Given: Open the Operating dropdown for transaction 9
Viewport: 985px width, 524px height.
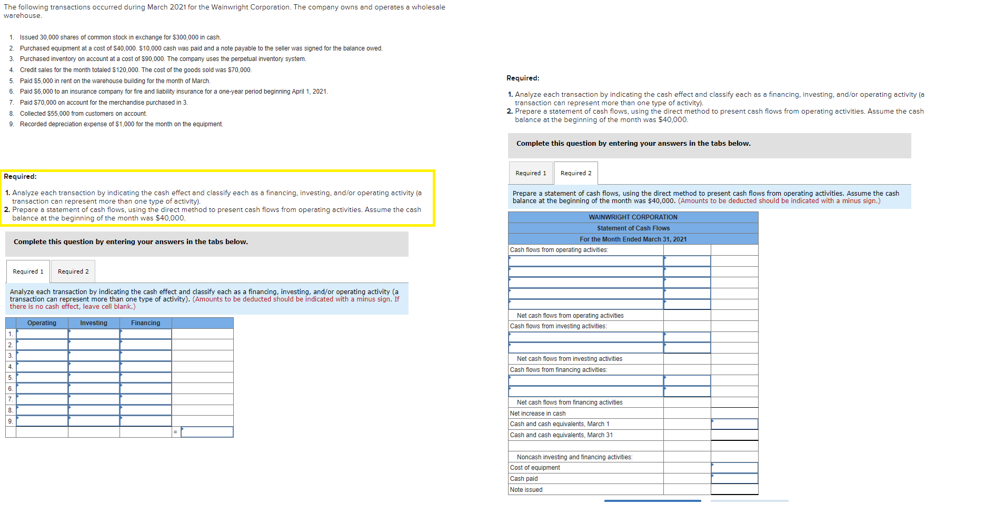Looking at the screenshot, I should click(x=42, y=421).
